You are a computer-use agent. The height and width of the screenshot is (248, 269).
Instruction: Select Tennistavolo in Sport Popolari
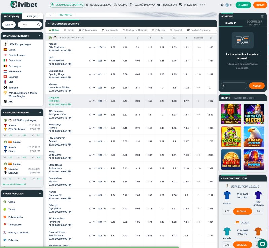point(15,225)
